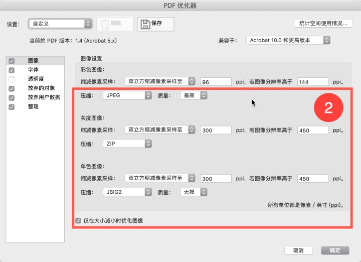Viewport: 361px width, 262px height.
Task: Click the 灰度图像 450 ppi threshold field
Action: point(313,130)
